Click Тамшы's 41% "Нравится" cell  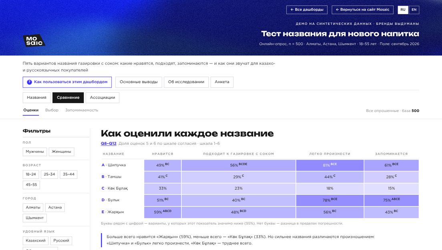coord(163,177)
